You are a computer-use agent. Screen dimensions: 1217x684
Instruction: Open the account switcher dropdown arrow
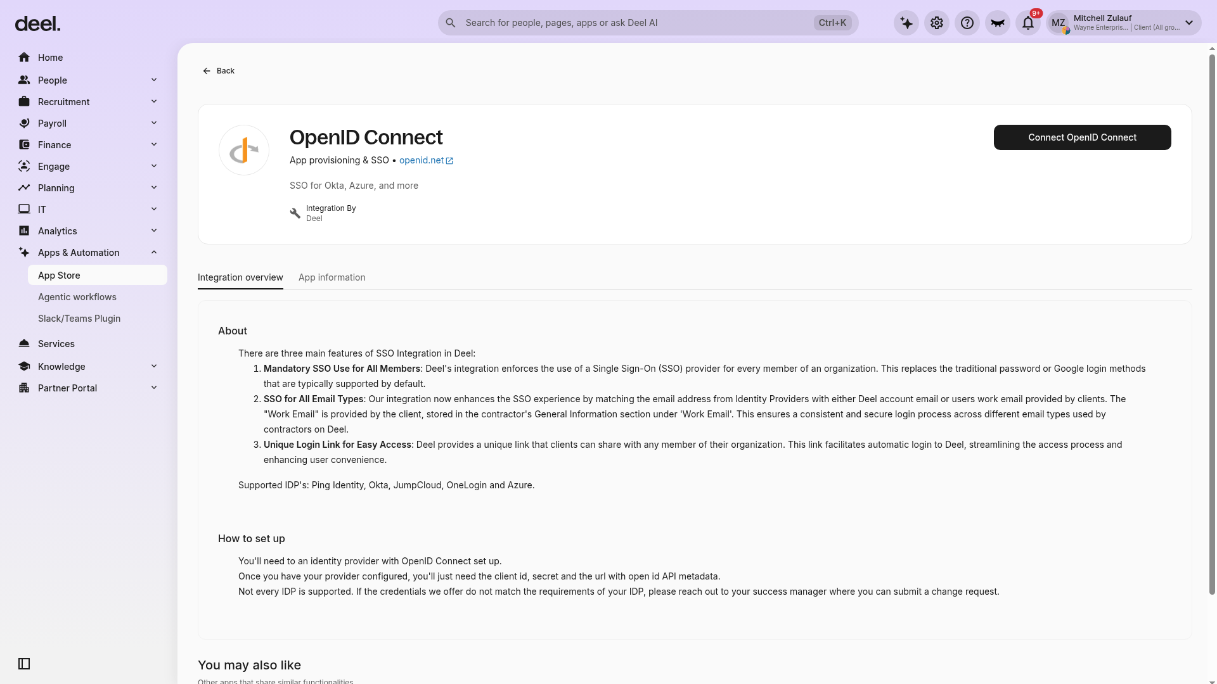click(1189, 23)
